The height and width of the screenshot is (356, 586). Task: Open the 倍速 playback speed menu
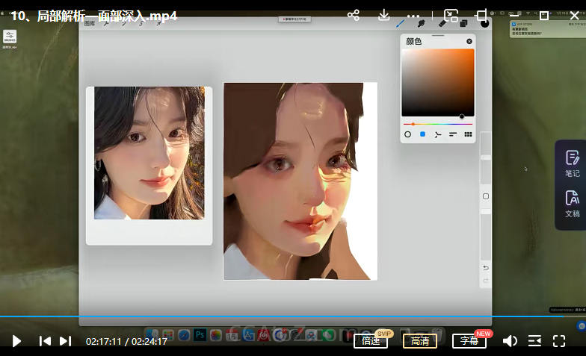click(371, 341)
